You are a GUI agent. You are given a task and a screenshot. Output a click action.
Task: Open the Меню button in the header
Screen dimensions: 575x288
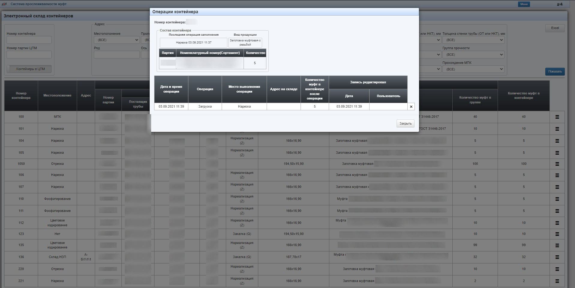pos(524,4)
